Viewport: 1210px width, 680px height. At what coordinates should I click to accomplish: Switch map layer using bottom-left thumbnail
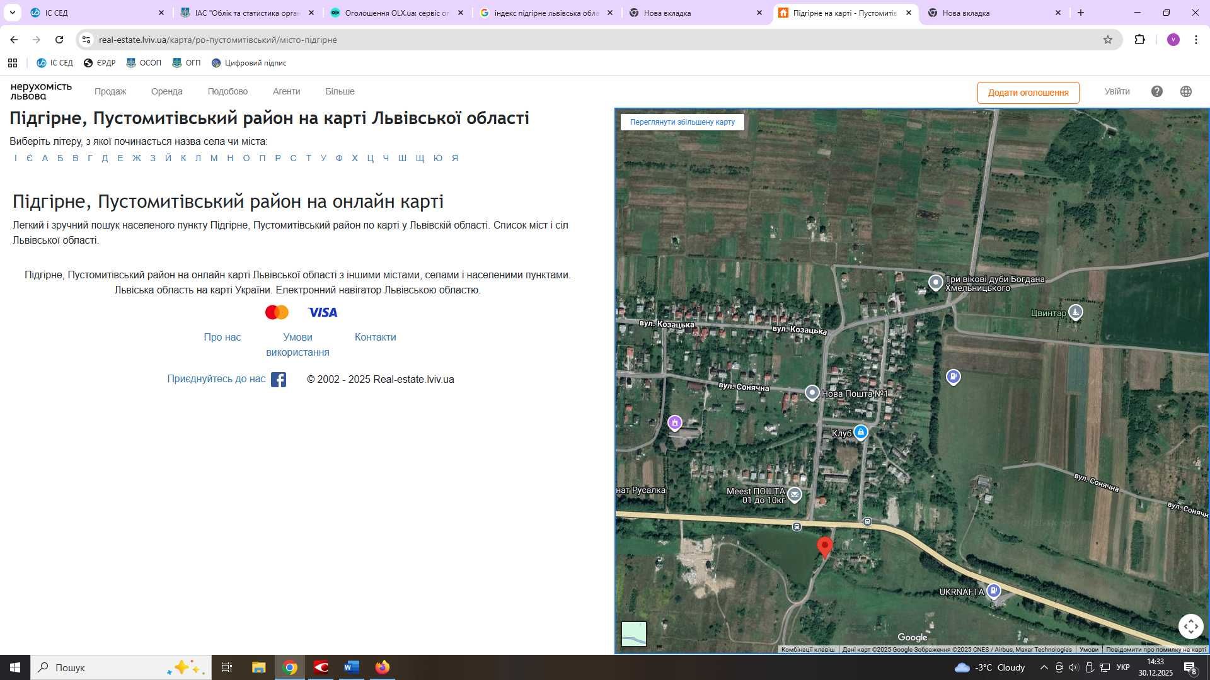tap(633, 633)
